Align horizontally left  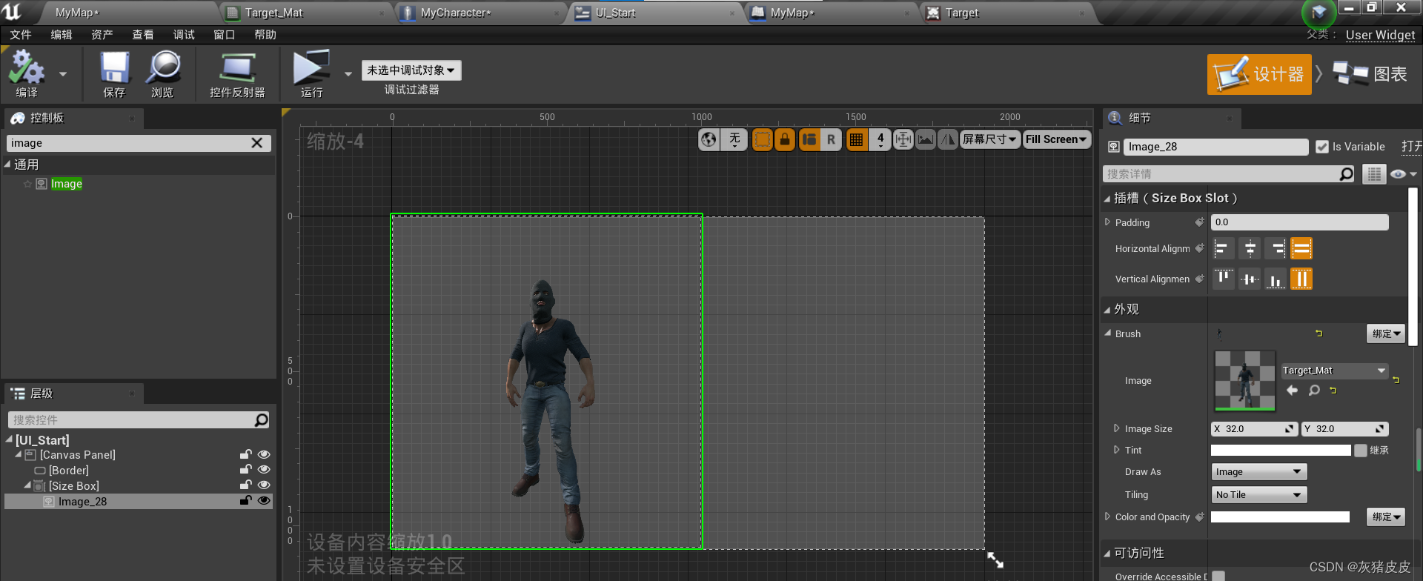pos(1224,249)
